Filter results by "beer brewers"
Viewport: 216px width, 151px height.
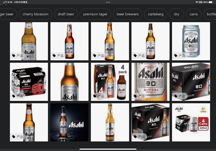[128, 14]
